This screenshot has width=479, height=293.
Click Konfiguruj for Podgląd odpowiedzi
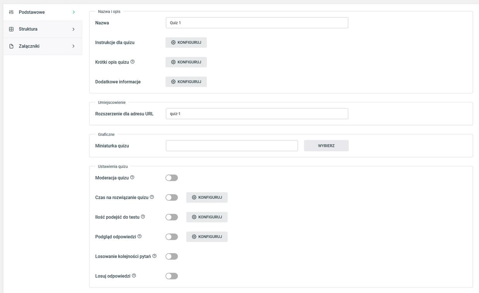point(207,237)
